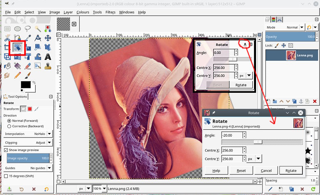The height and width of the screenshot is (195, 320).
Task: Open the Filters menu
Action: point(110,12)
